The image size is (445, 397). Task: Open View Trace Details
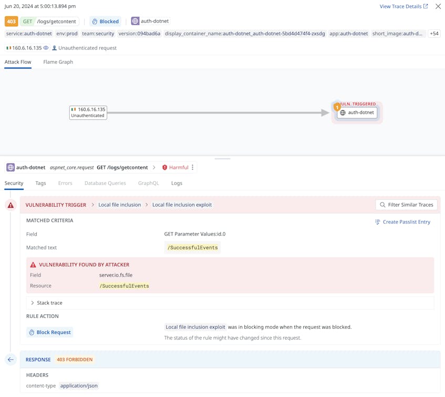click(401, 6)
